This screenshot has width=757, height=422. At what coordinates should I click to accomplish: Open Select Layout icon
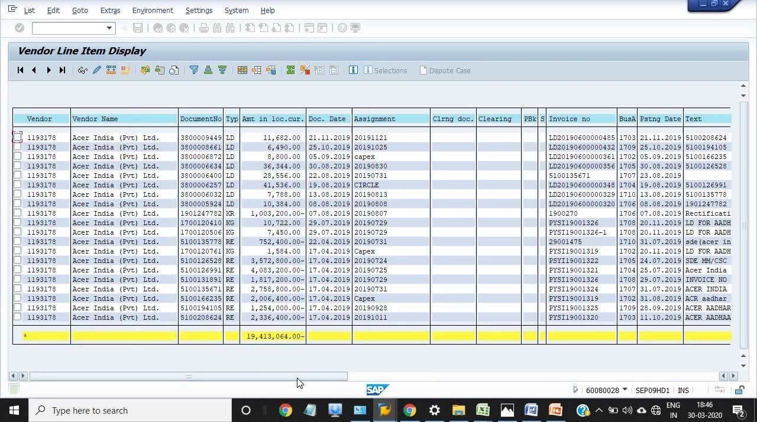point(257,70)
